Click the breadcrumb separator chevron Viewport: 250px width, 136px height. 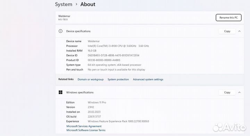76,4
